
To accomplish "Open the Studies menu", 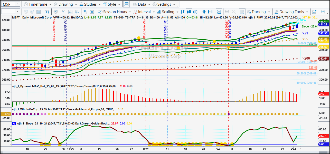I will (90, 4).
